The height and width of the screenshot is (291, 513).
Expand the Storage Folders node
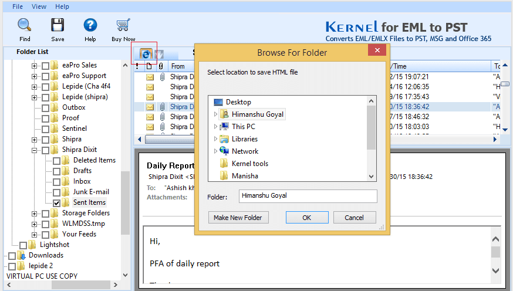(34, 214)
